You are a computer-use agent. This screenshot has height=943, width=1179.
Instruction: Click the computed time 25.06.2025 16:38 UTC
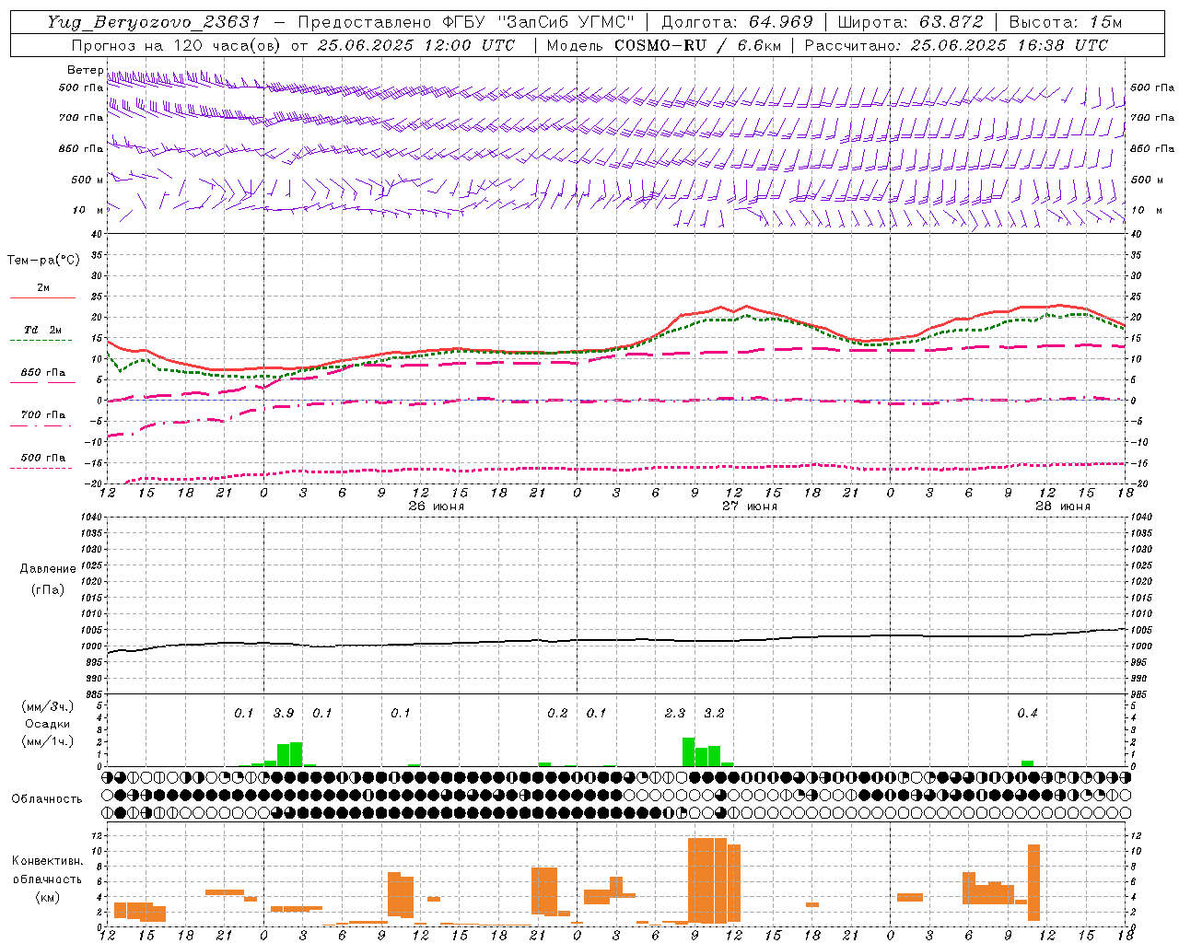[1009, 45]
